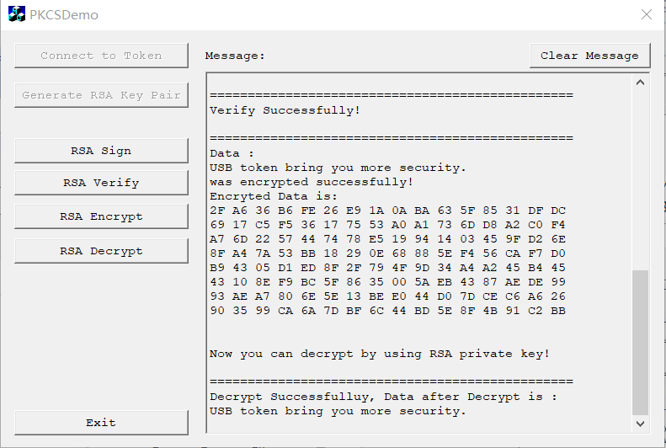This screenshot has height=448, width=666.
Task: Click the hex row starting with 2F A6
Action: (x=388, y=211)
